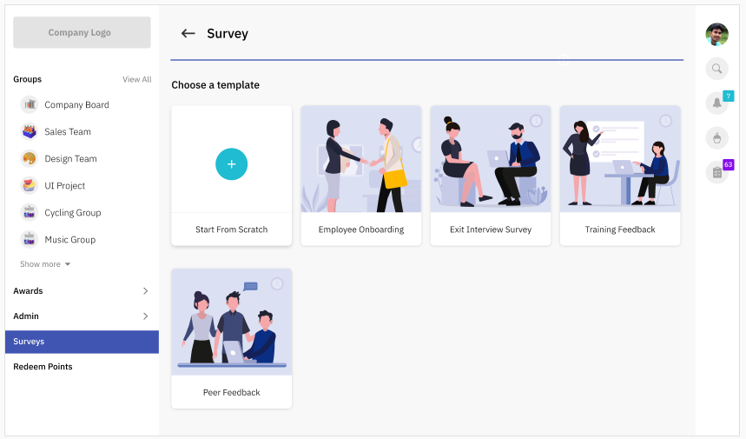Select the Peer Feedback template card
This screenshot has height=439, width=746.
point(232,338)
